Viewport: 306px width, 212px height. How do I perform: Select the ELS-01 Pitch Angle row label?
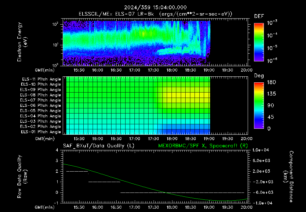click(x=41, y=132)
